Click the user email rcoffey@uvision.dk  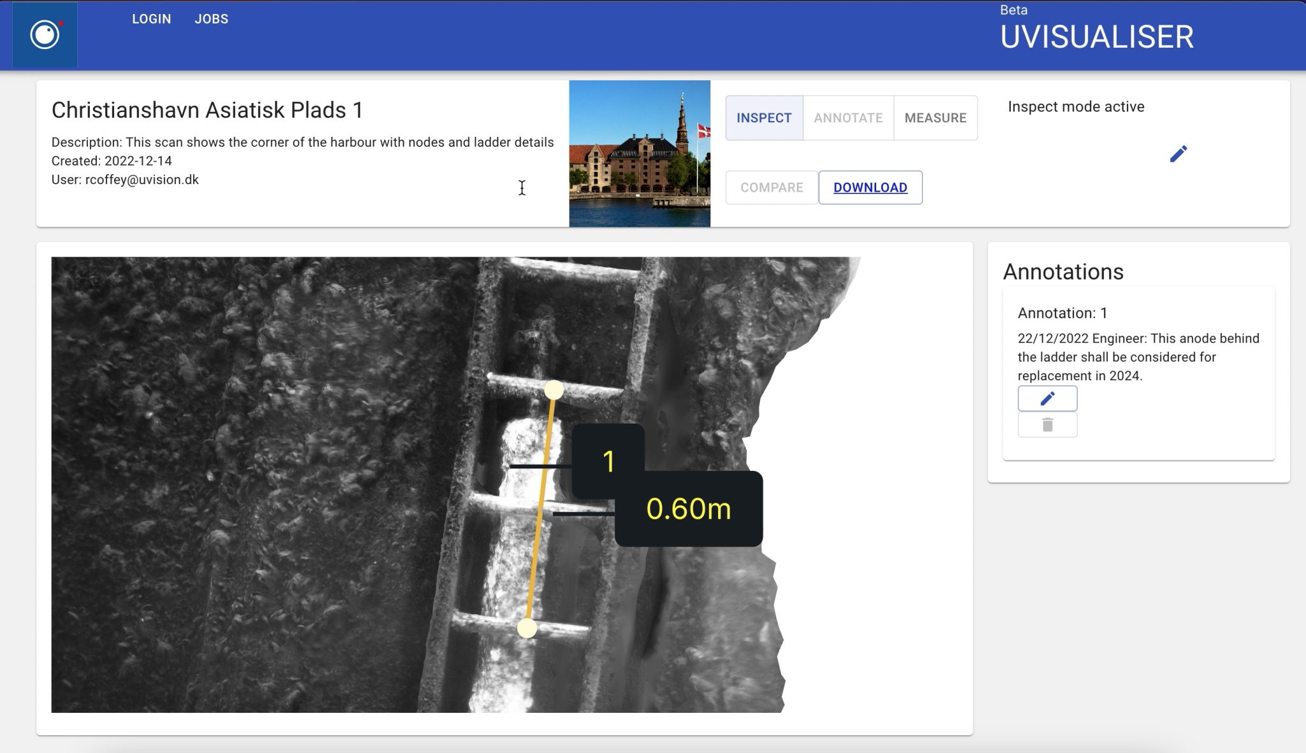coord(142,179)
